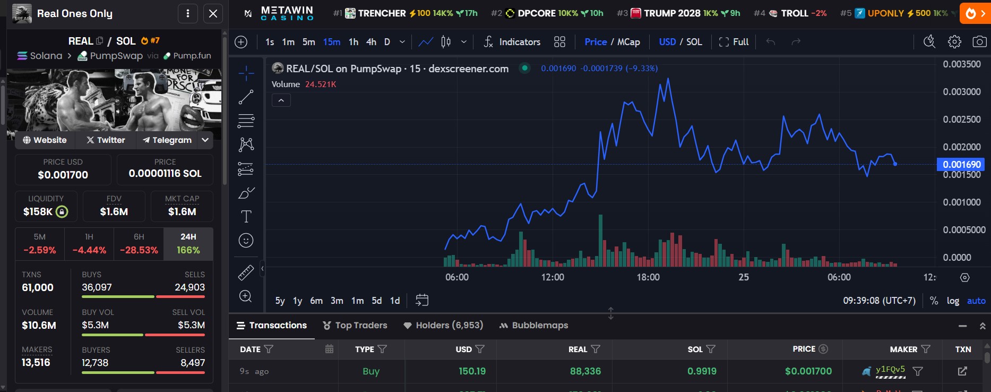Expand the timeframe interval dropdown

click(402, 42)
